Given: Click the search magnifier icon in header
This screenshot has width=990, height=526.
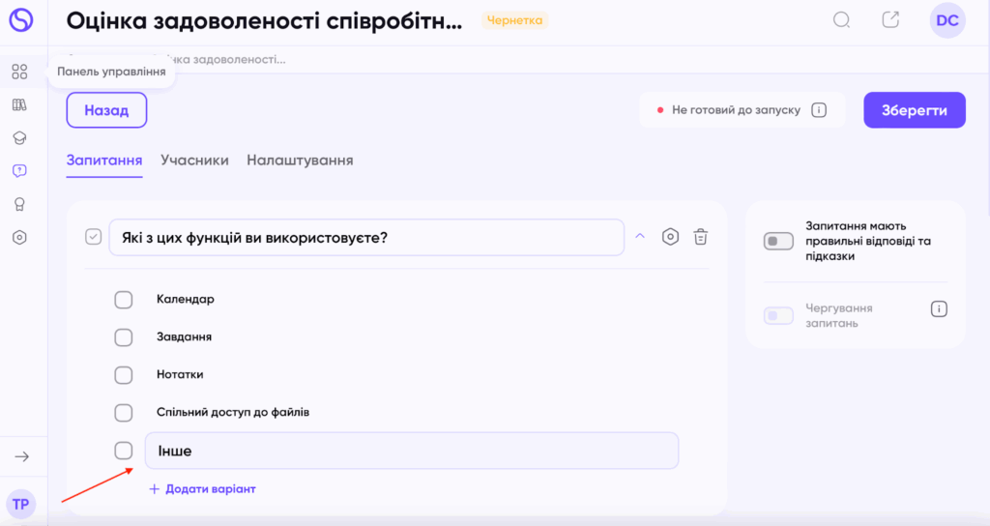Looking at the screenshot, I should [842, 20].
